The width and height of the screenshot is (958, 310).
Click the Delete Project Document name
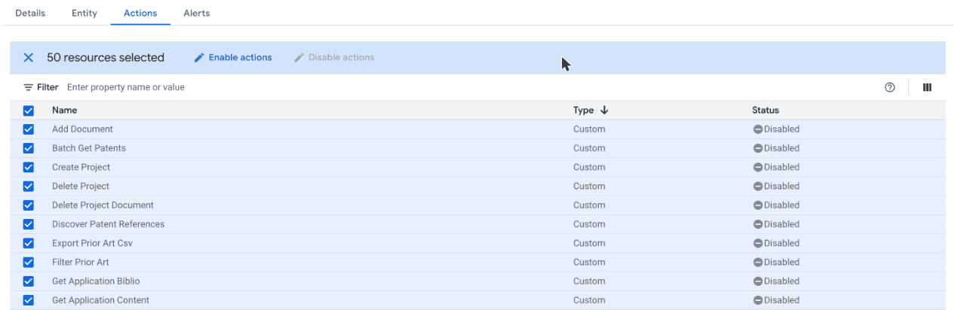(103, 205)
